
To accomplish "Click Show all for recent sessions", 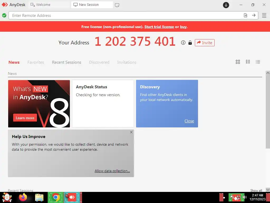I will point(256,190).
